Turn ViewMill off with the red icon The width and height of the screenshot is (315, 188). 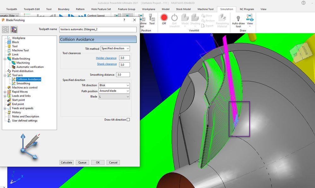pos(164,18)
